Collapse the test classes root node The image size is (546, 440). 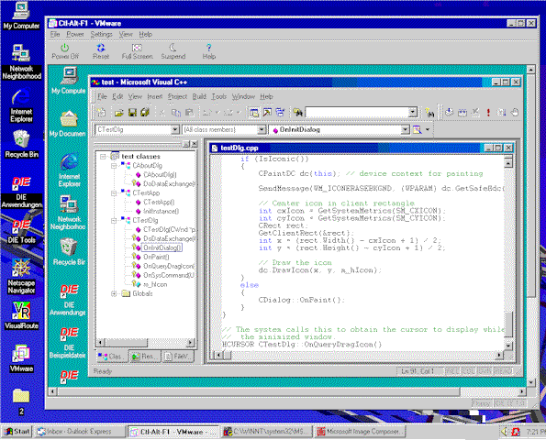[103, 157]
